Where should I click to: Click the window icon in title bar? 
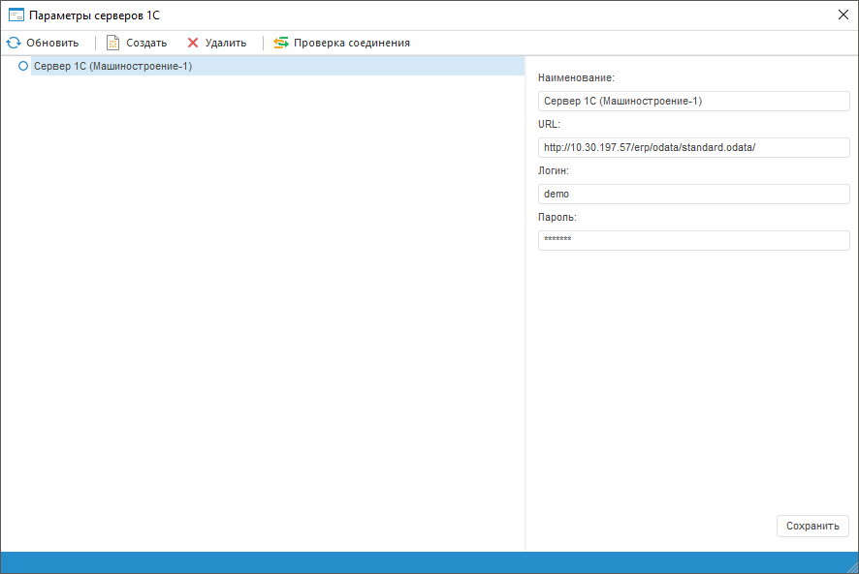coord(16,15)
